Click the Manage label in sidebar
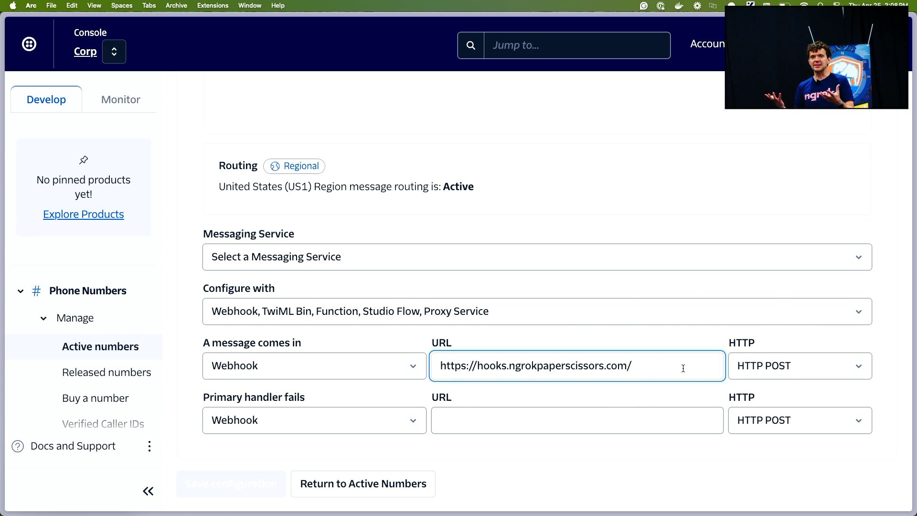The image size is (917, 516). coord(75,318)
